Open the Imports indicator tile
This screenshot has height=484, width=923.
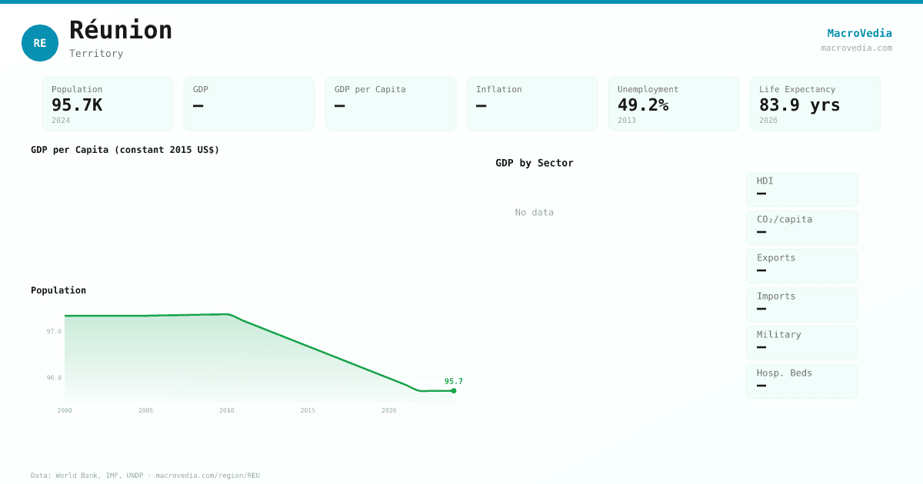click(x=801, y=304)
